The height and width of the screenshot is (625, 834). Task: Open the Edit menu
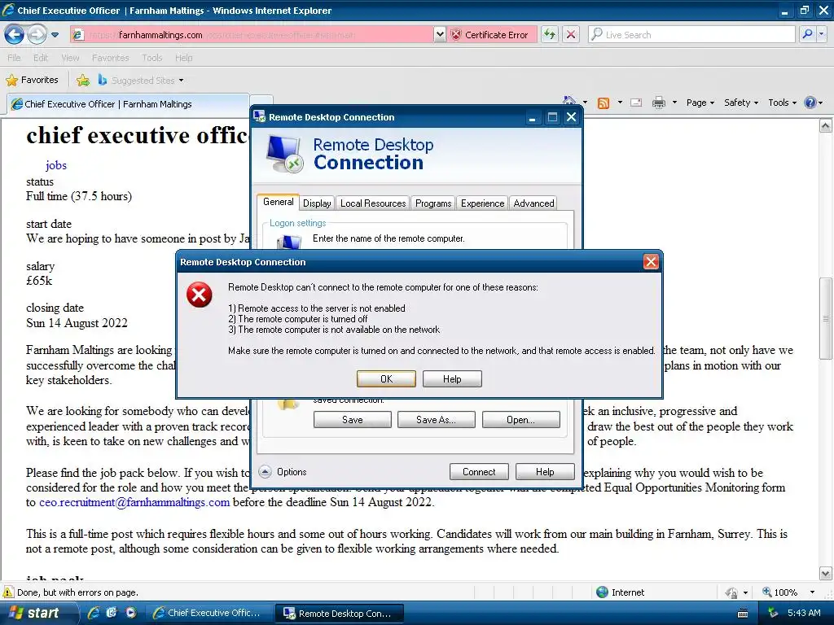pyautogui.click(x=41, y=58)
